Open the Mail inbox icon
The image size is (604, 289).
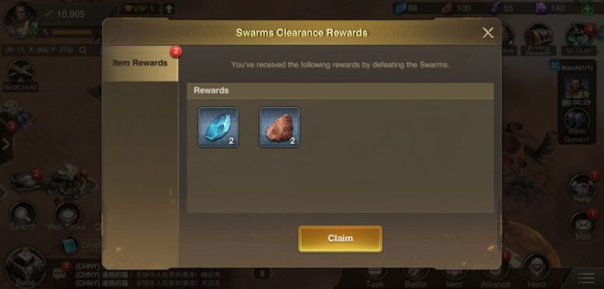point(583,225)
